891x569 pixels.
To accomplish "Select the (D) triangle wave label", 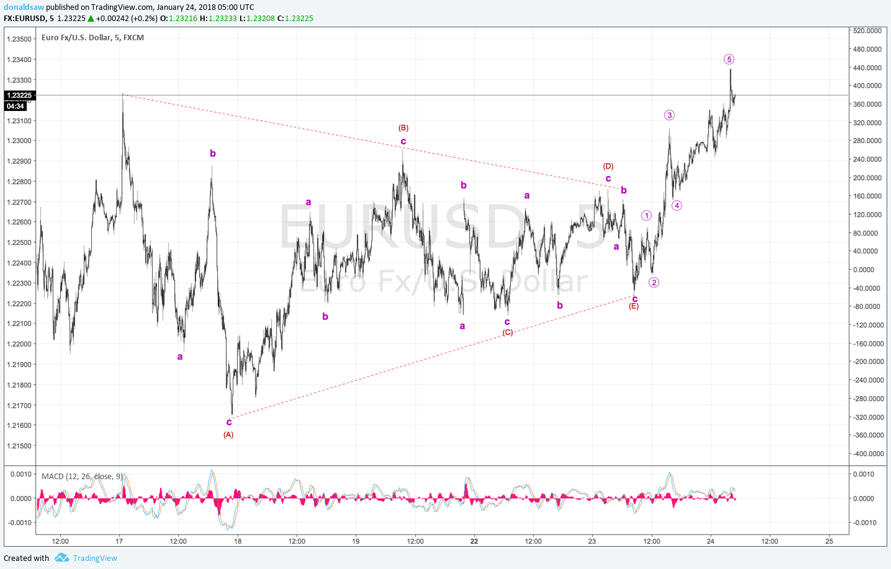I will tap(608, 166).
